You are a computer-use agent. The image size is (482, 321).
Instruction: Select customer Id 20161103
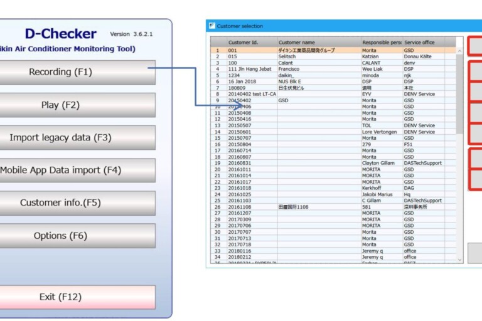pyautogui.click(x=333, y=201)
